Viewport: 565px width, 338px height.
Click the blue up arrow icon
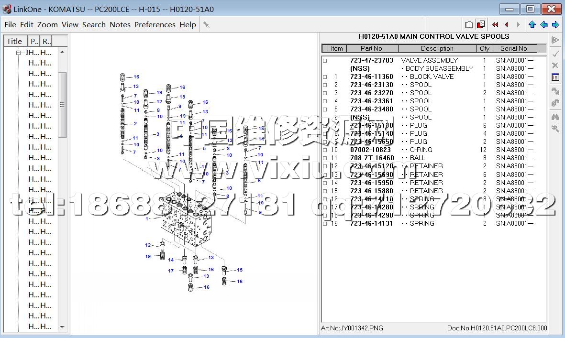click(532, 25)
